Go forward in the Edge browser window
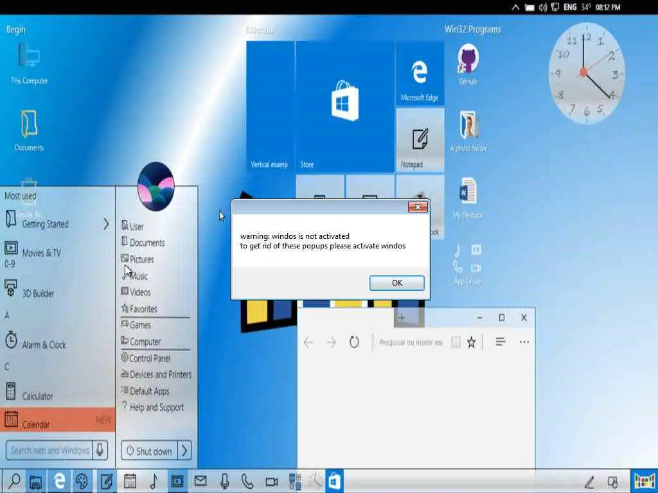The image size is (658, 493). (x=332, y=343)
